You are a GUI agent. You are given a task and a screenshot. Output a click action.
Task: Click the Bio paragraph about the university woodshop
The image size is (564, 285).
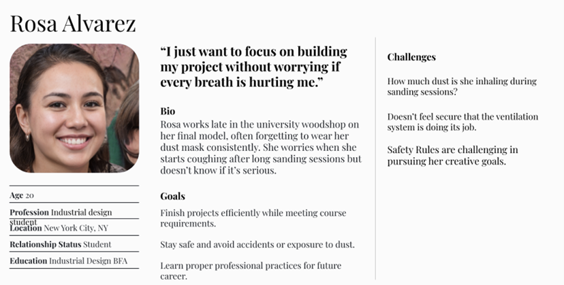click(x=260, y=148)
